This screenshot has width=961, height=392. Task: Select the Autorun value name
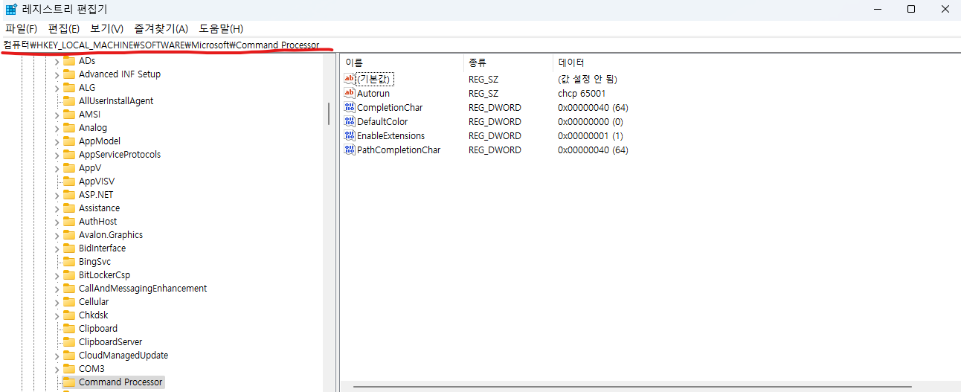[x=373, y=94]
